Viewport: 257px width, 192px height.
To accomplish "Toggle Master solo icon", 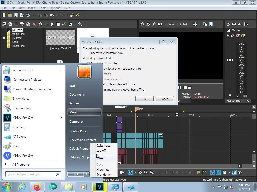I will click(243, 35).
